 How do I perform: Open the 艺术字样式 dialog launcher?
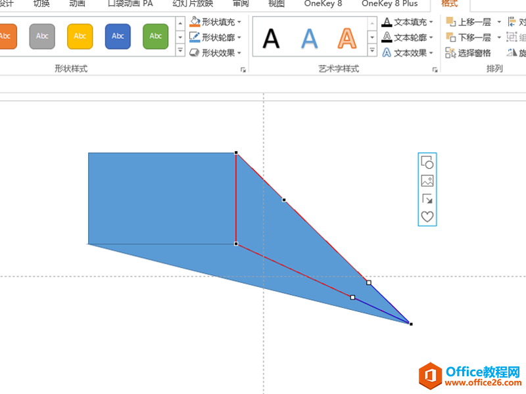coord(435,70)
